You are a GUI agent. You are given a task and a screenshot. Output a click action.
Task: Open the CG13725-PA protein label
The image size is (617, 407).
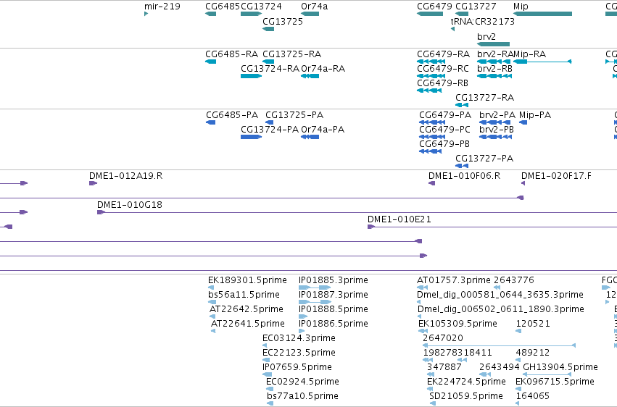294,114
